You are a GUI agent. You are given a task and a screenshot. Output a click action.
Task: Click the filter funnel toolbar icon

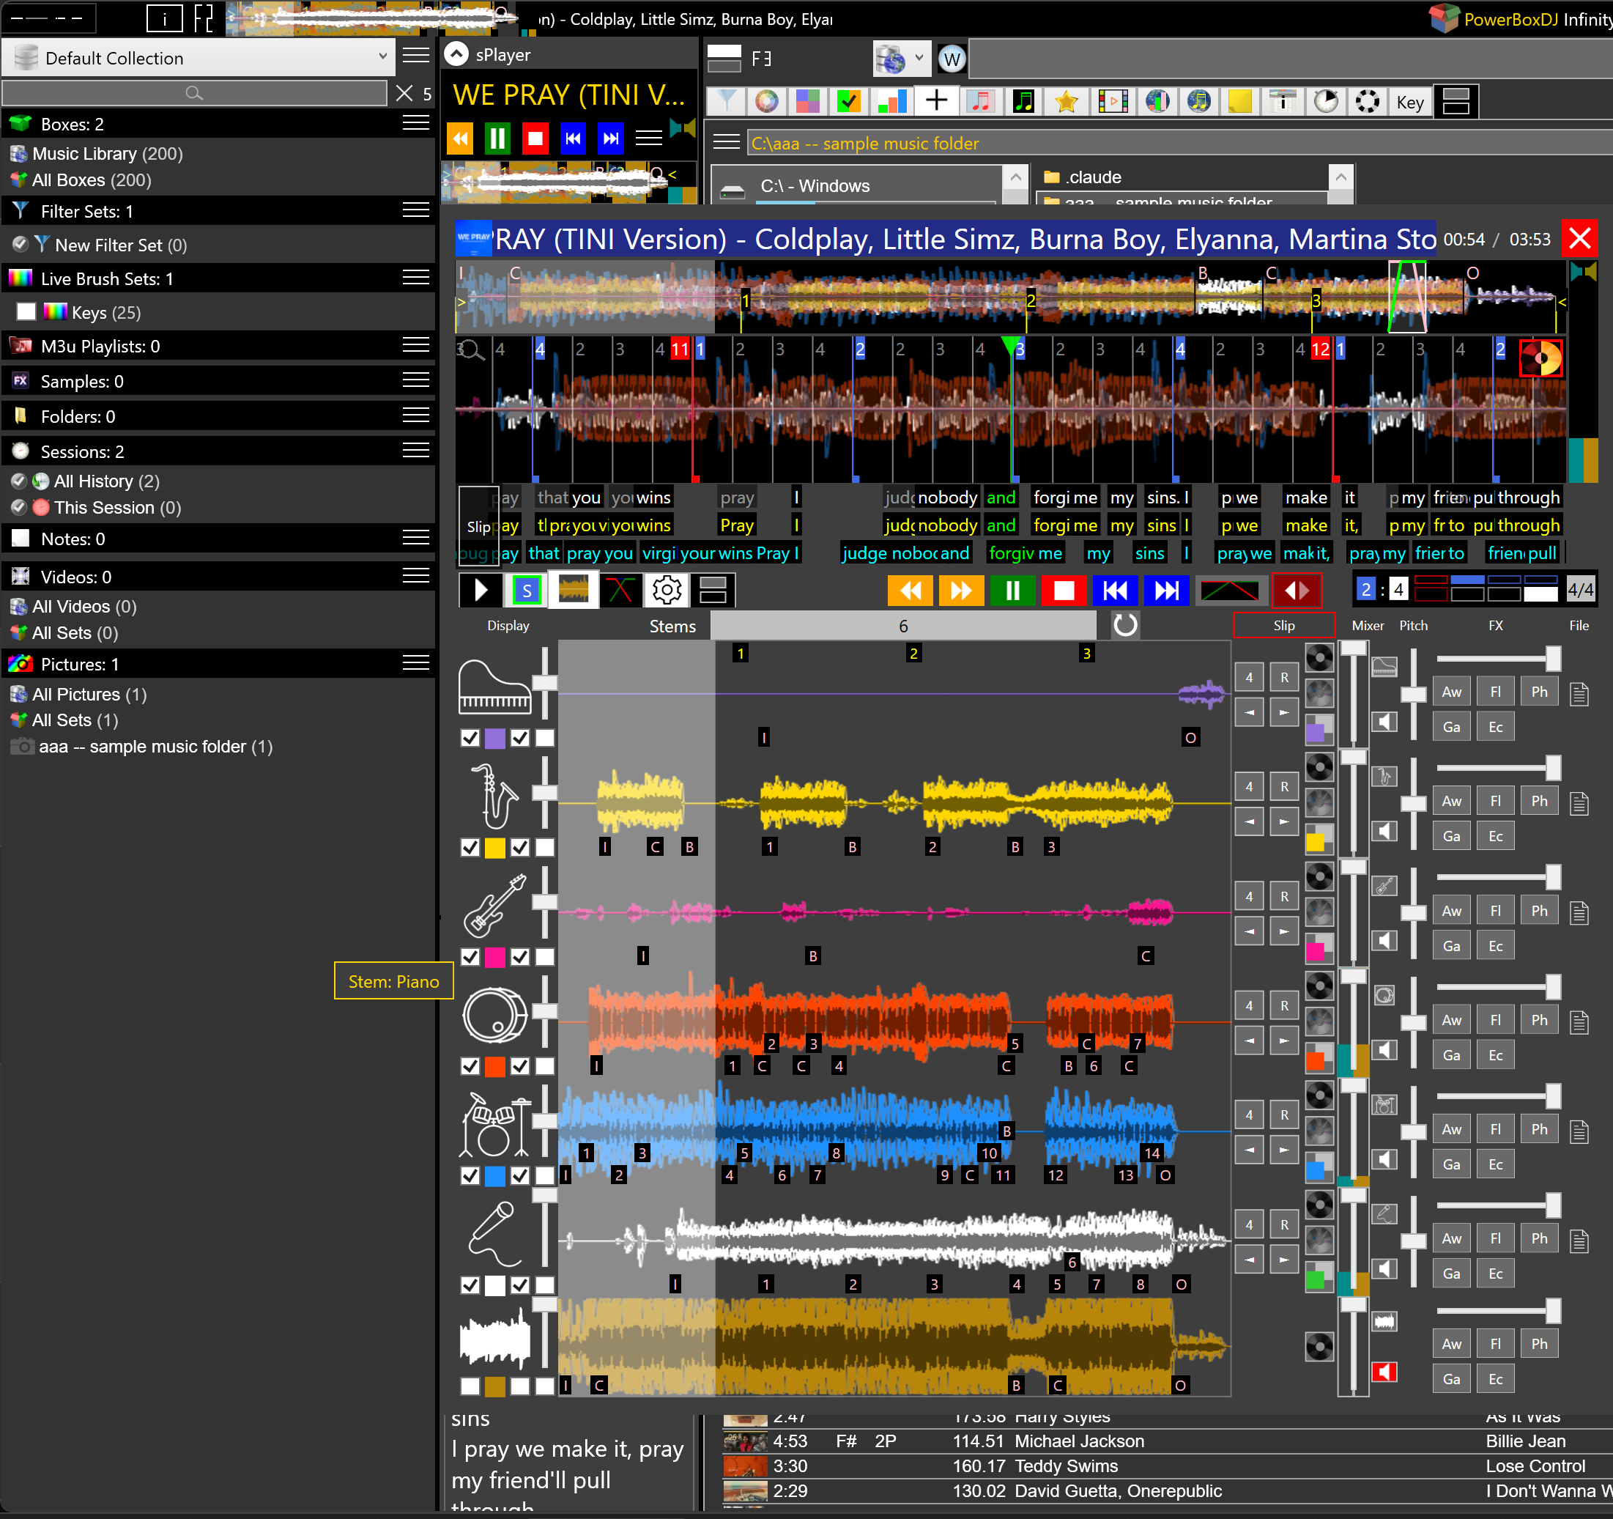(726, 101)
